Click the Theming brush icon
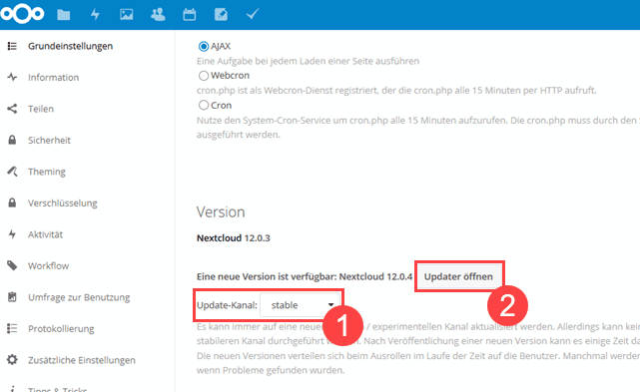This screenshot has width=640, height=392. click(12, 172)
